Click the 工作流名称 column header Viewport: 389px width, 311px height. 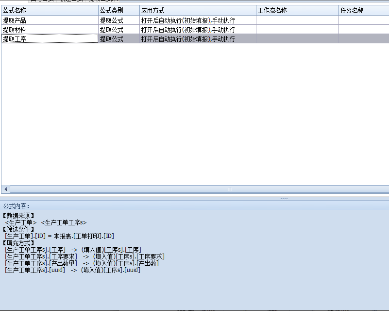(297, 10)
